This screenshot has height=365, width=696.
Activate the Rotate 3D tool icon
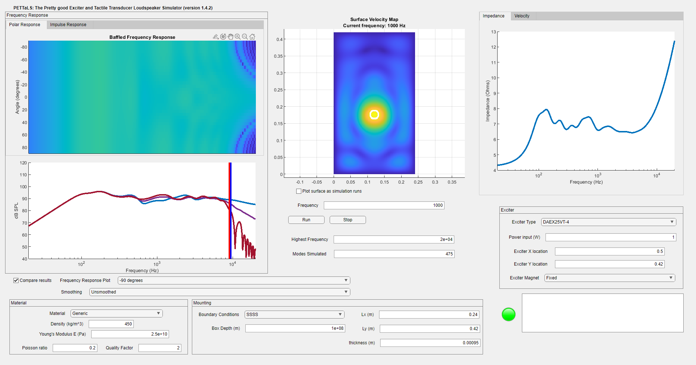(223, 37)
